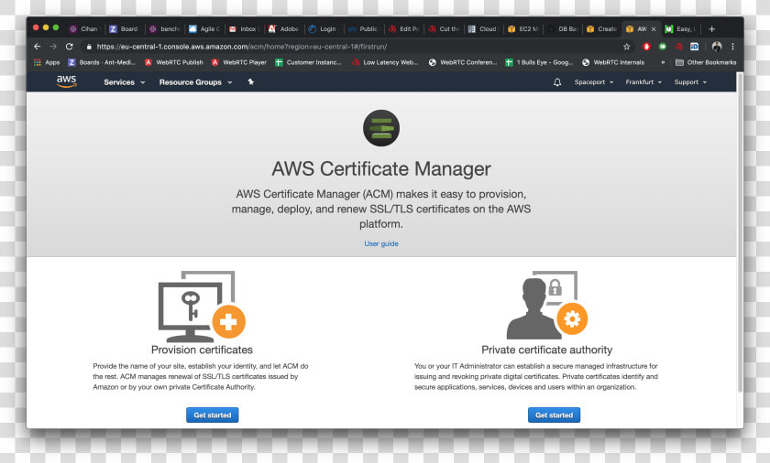Bookmark this page with the star icon

coord(627,47)
